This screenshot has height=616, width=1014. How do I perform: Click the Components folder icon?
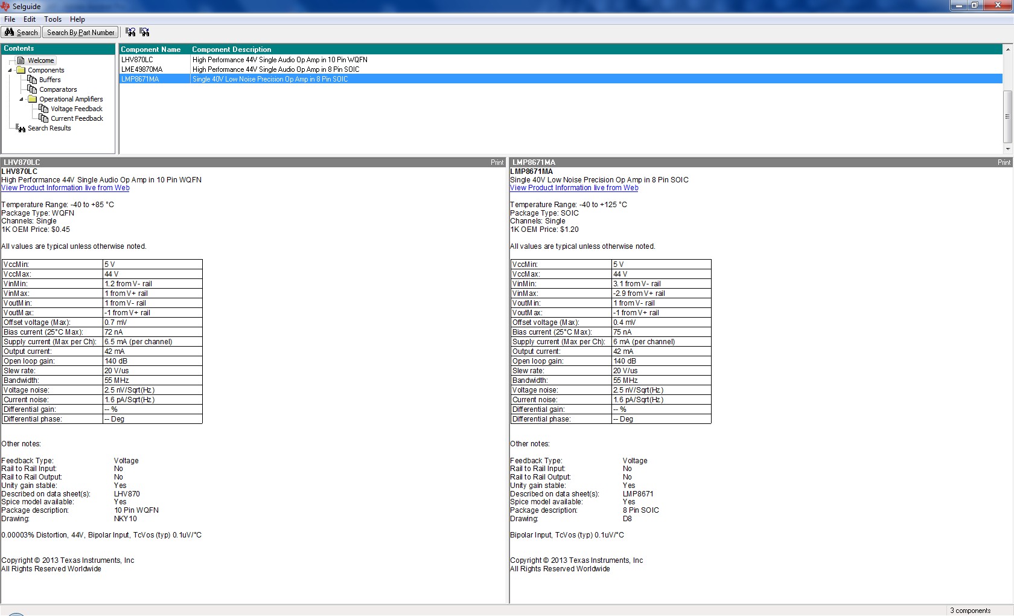tap(21, 70)
